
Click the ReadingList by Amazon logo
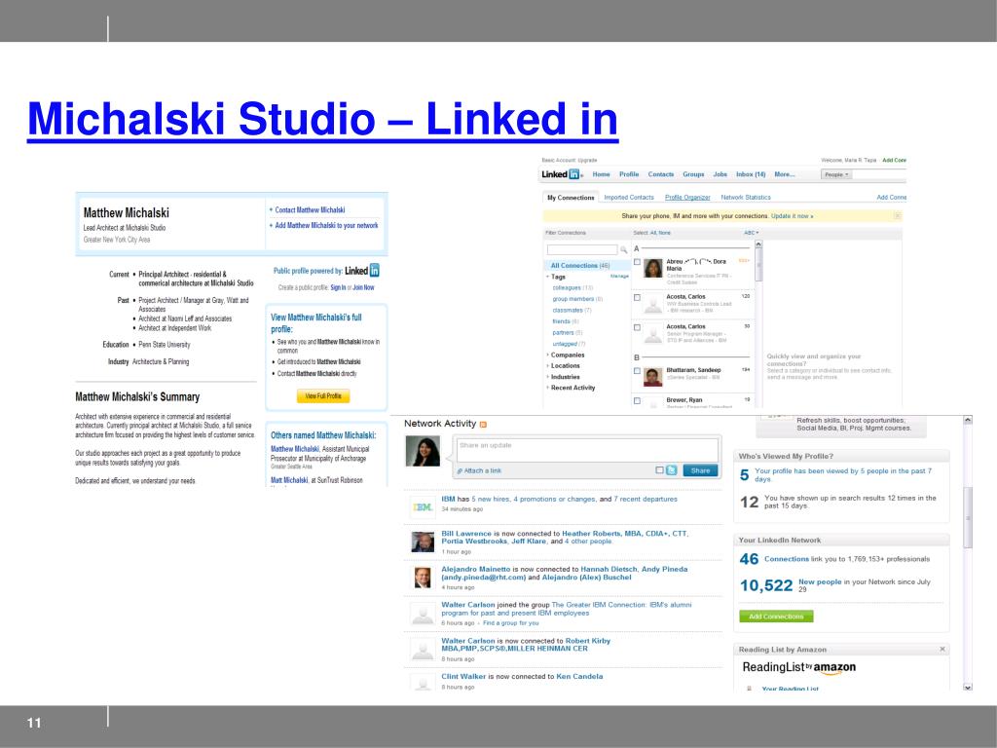point(798,667)
